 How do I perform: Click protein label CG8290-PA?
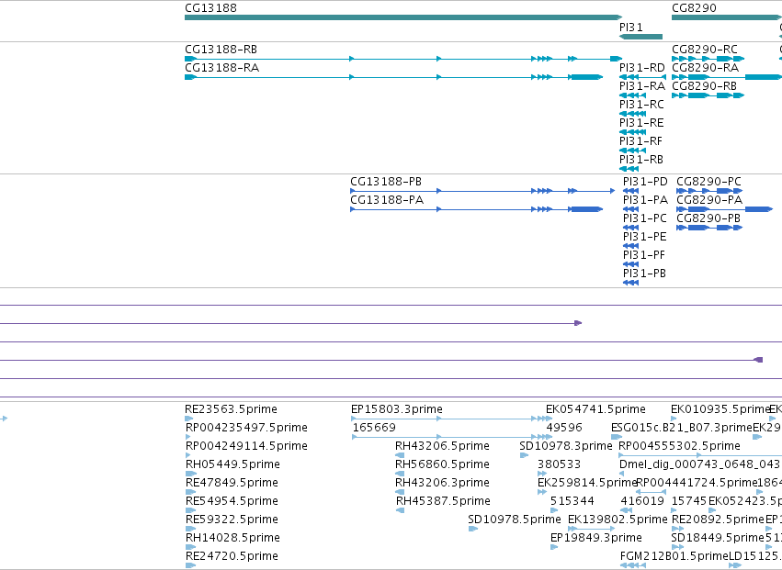click(x=709, y=200)
